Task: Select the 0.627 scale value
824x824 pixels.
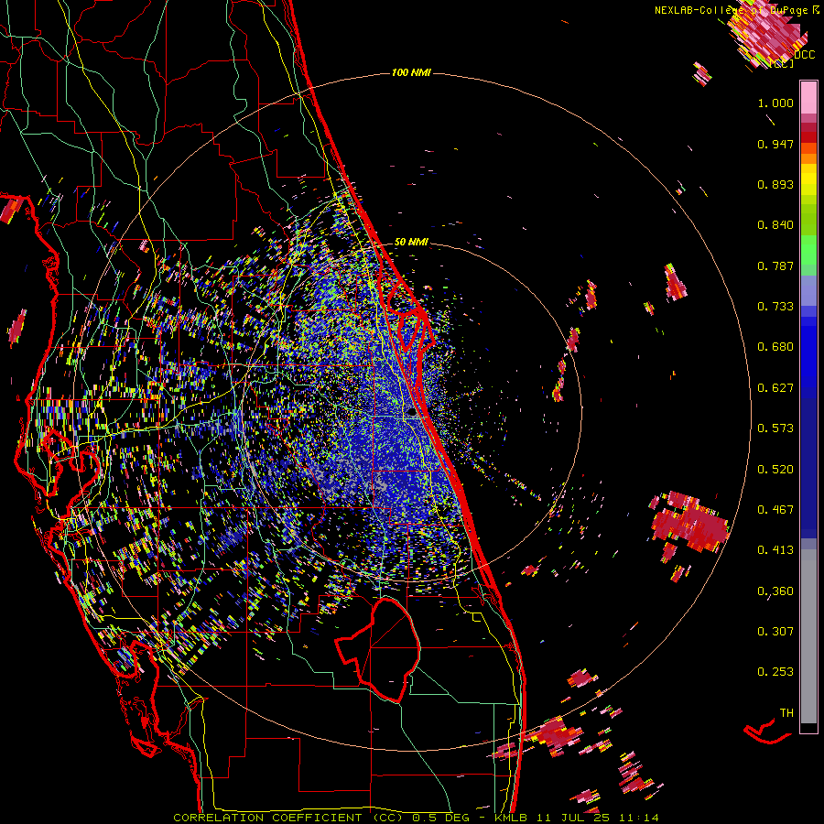Action: coord(775,388)
